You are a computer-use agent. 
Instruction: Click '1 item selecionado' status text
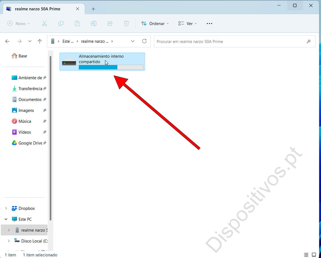pos(40,255)
